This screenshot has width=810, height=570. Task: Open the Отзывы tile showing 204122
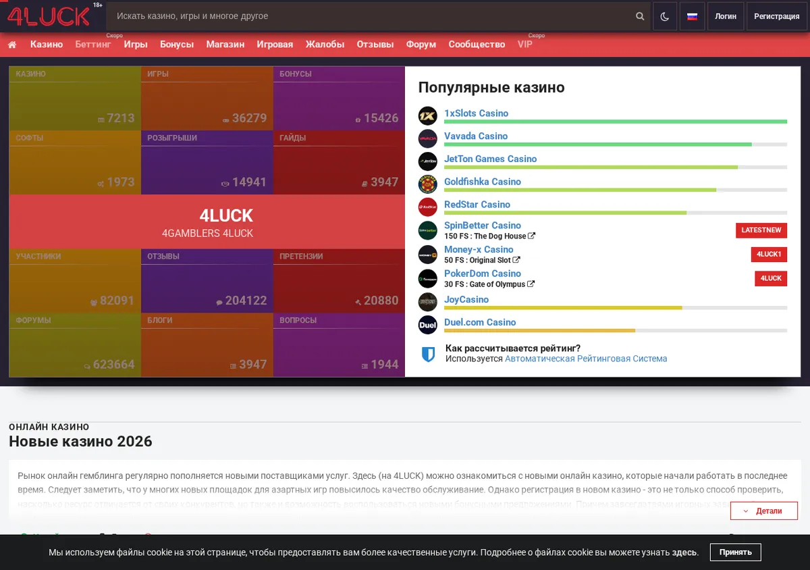pyautogui.click(x=207, y=281)
